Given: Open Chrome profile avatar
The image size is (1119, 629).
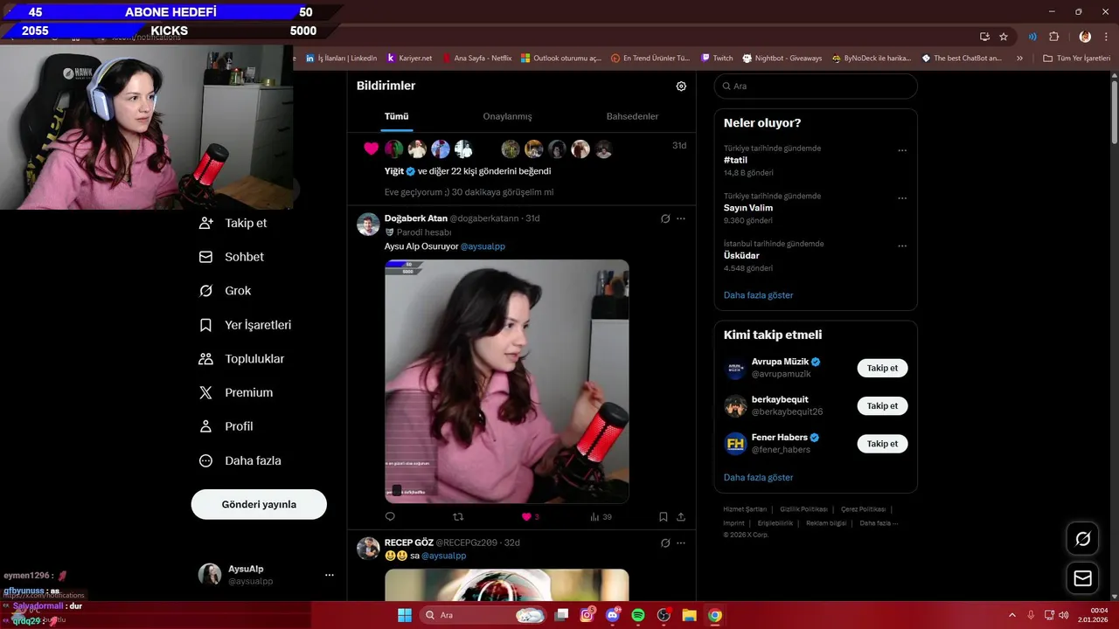Looking at the screenshot, I should point(1085,37).
